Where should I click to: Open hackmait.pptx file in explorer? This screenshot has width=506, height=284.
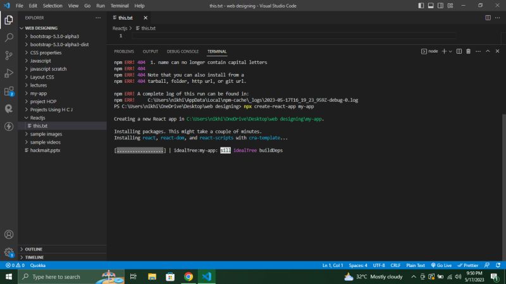pyautogui.click(x=63, y=150)
